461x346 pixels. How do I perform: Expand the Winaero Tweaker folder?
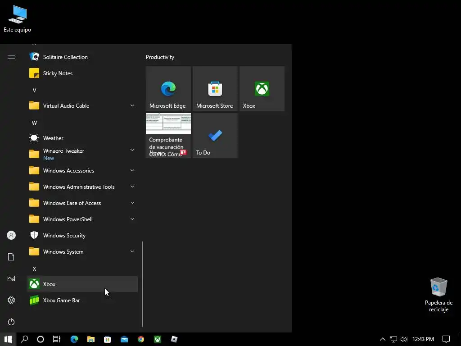[x=82, y=154]
